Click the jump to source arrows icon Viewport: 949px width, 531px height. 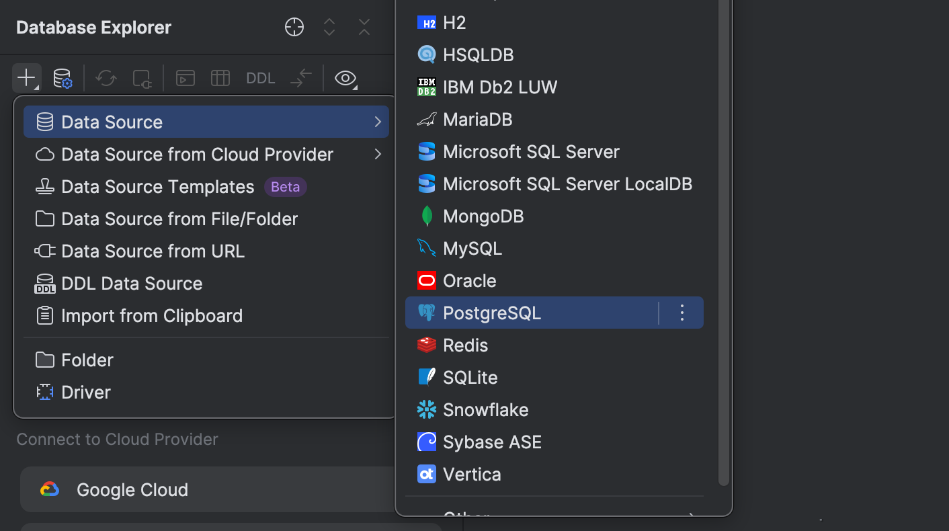pos(301,78)
